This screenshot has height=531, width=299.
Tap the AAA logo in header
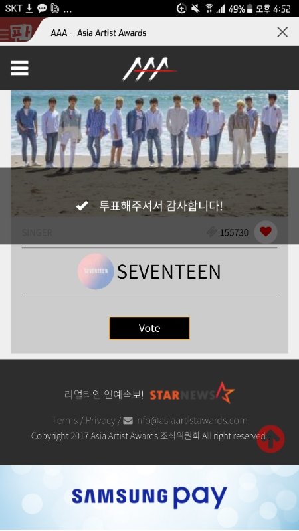point(149,70)
